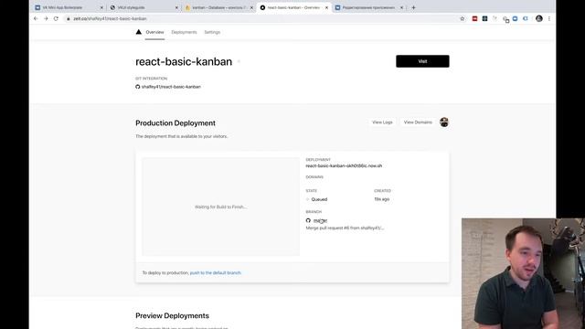Open the Chrome profile avatar
The width and height of the screenshot is (585, 329).
click(x=538, y=18)
